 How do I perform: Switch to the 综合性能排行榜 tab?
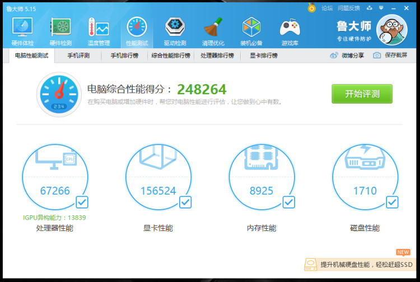coord(171,56)
